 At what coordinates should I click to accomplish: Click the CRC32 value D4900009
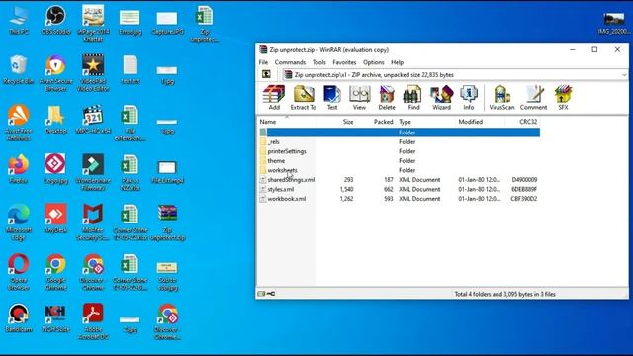(x=524, y=180)
